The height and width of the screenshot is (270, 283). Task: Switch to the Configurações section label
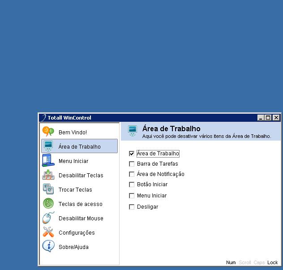pos(77,233)
